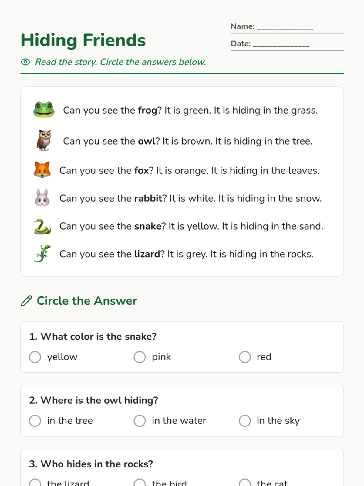Select 'the cat' radio option
The height and width of the screenshot is (486, 364).
point(263,482)
